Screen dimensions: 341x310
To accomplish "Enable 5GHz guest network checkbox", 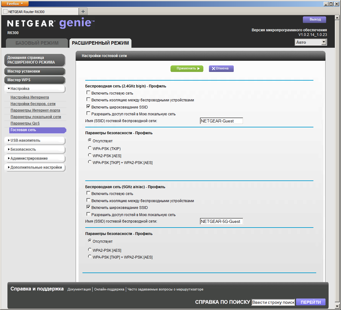I will click(88, 193).
